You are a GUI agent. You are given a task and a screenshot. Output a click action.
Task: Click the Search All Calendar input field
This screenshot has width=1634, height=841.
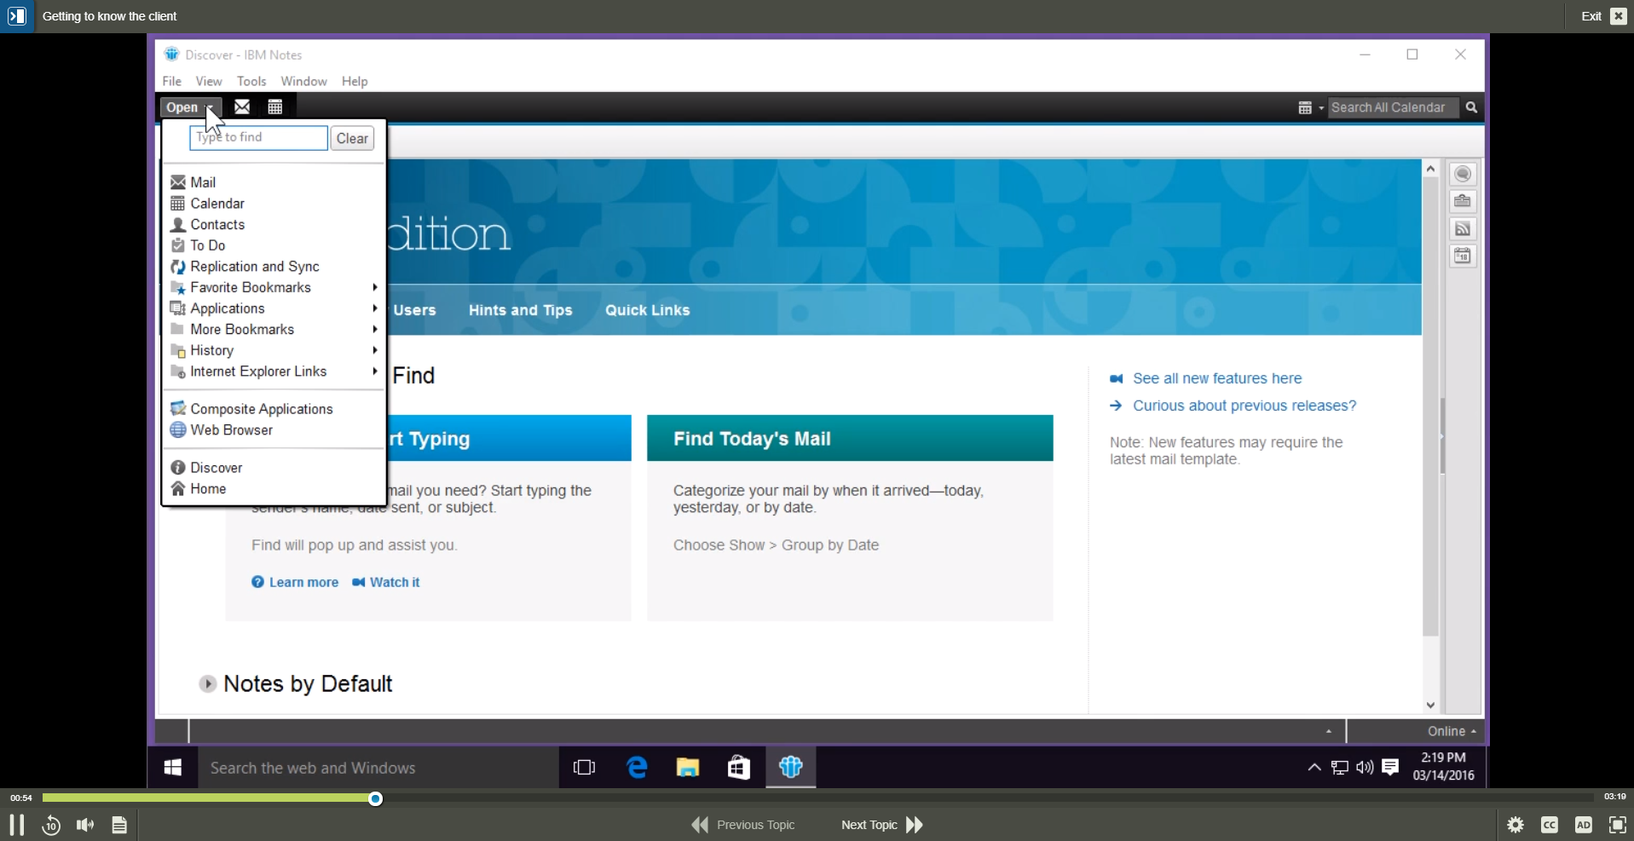tap(1393, 107)
